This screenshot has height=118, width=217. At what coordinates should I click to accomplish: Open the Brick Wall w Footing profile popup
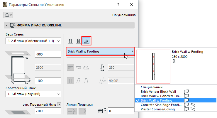(x=100, y=51)
